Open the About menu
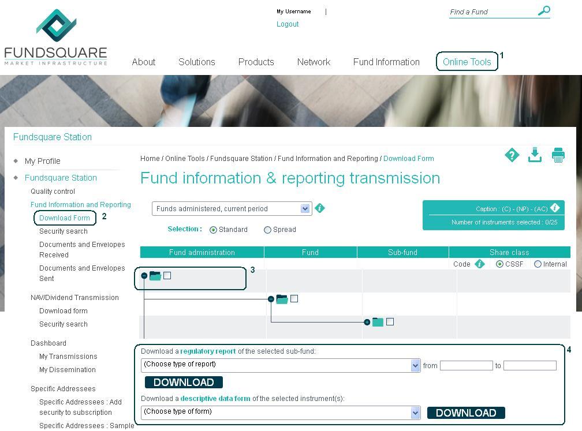 click(144, 62)
